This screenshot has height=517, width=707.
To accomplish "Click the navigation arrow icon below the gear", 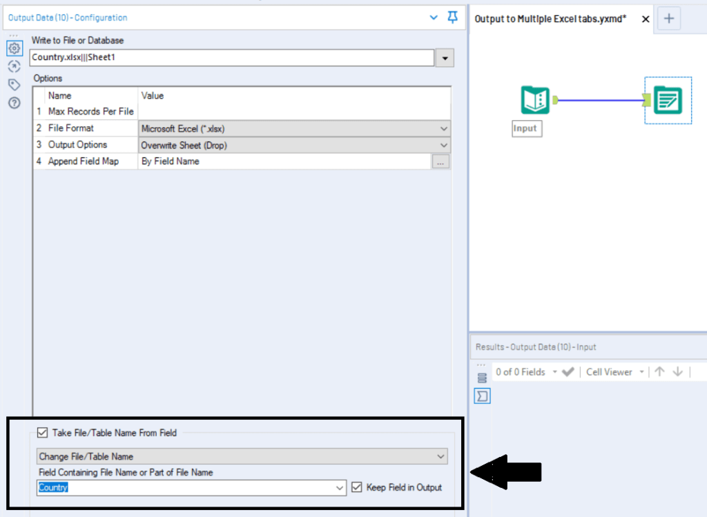I will (x=14, y=66).
